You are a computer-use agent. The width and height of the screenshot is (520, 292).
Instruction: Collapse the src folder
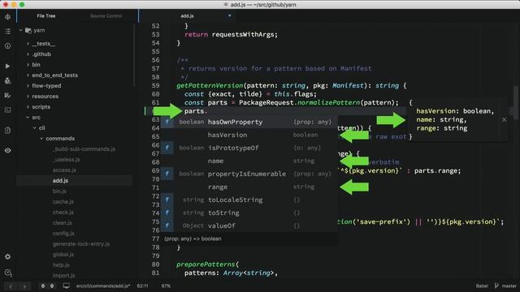pyautogui.click(x=28, y=117)
